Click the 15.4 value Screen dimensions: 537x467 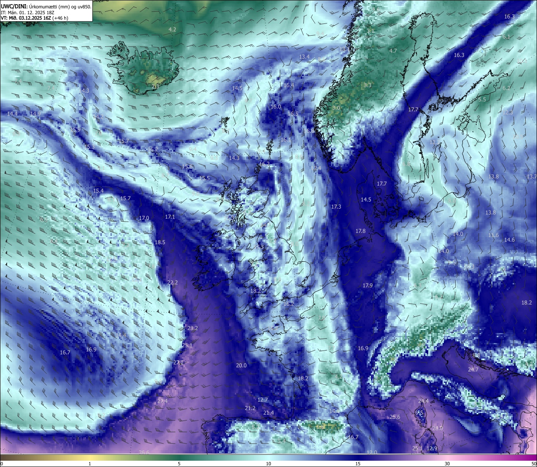98,191
